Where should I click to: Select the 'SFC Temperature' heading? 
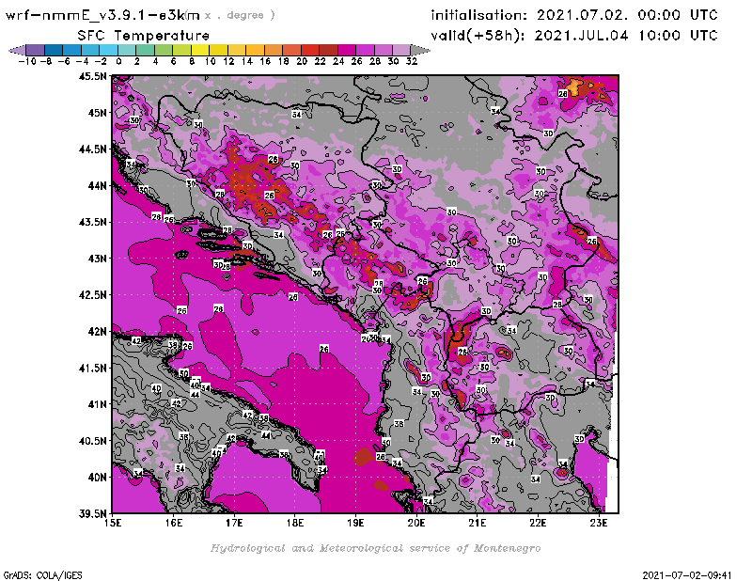click(x=144, y=36)
